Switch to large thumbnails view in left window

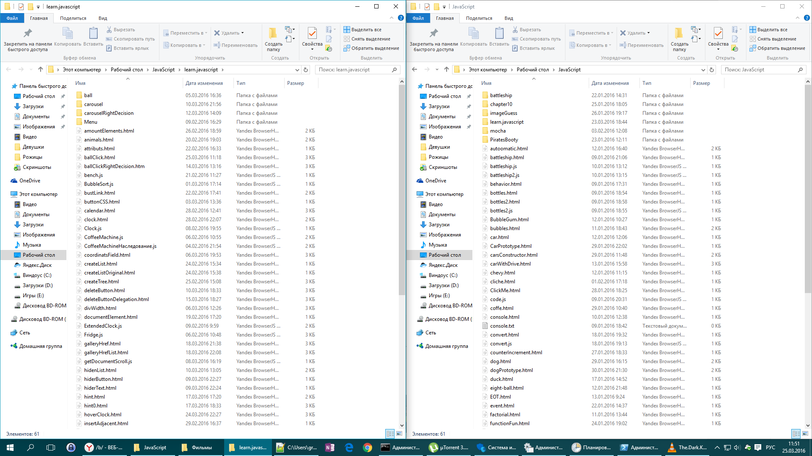[399, 434]
